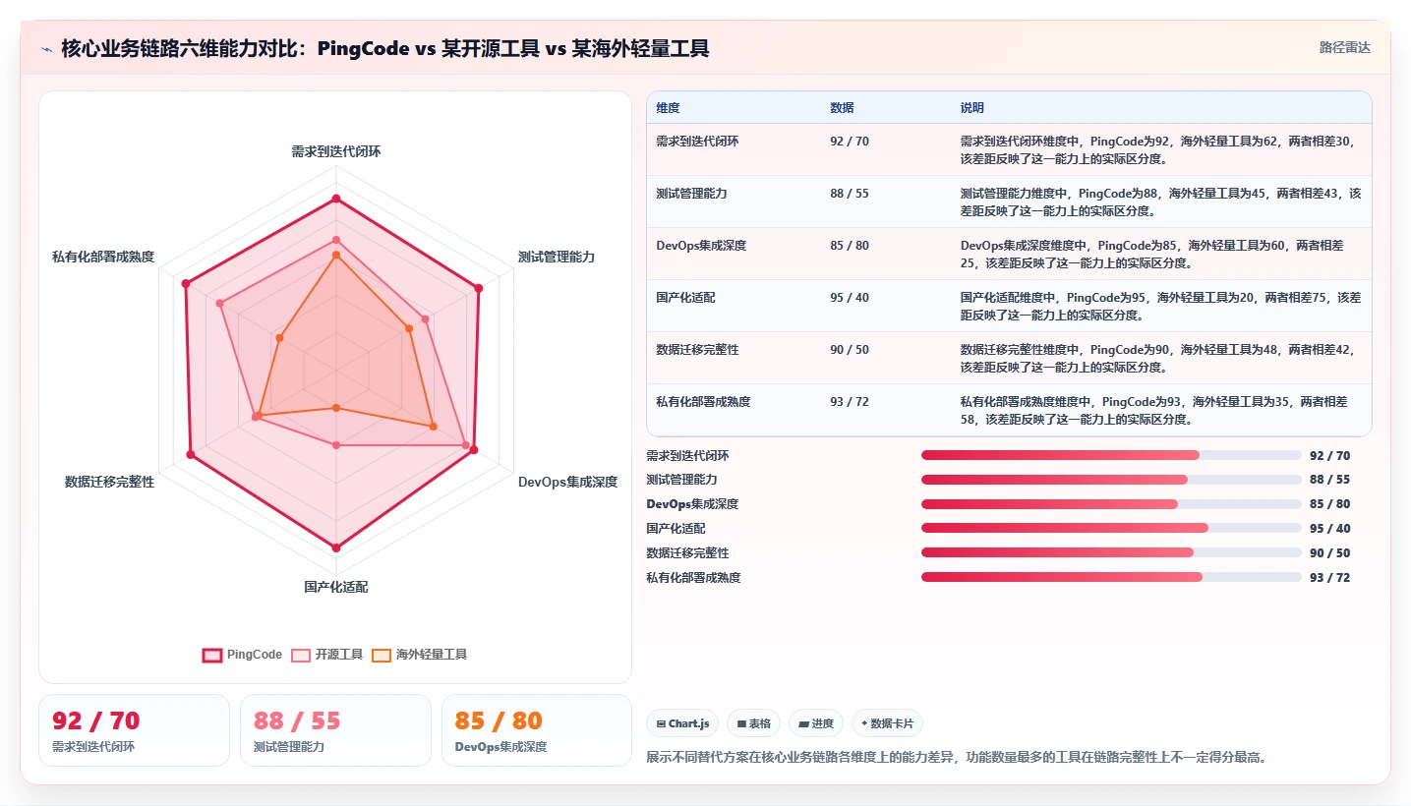The height and width of the screenshot is (806, 1411).
Task: Click the Chart.js chip
Action: [682, 723]
